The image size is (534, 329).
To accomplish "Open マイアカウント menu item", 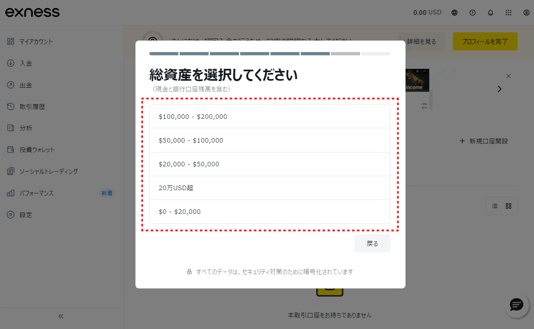I will pos(36,41).
